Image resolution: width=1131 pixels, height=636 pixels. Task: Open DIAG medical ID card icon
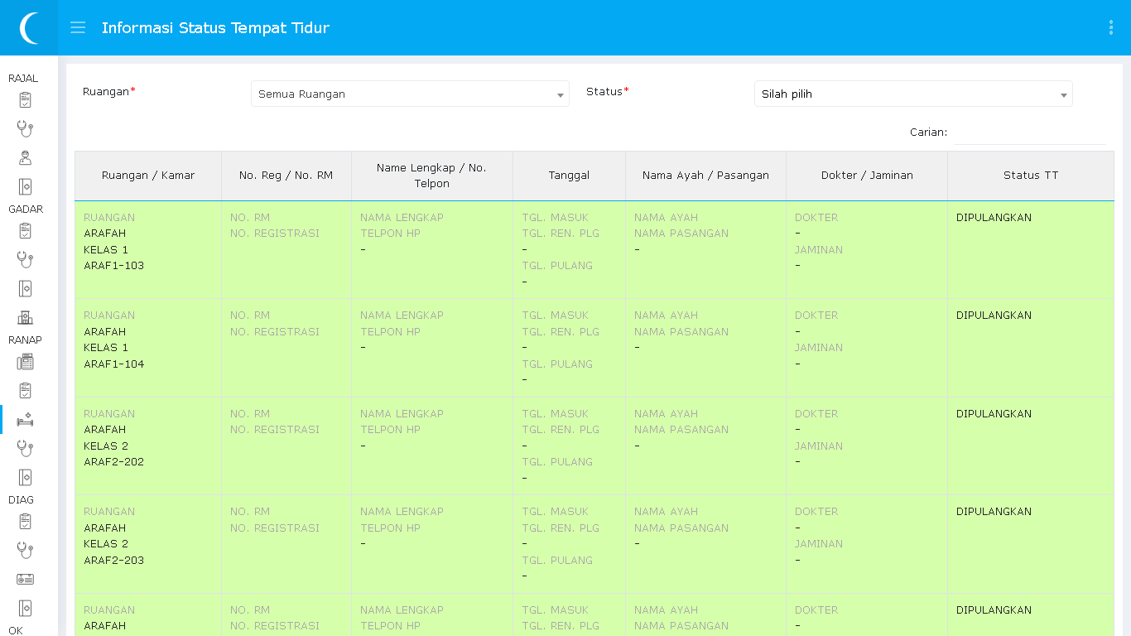coord(25,579)
